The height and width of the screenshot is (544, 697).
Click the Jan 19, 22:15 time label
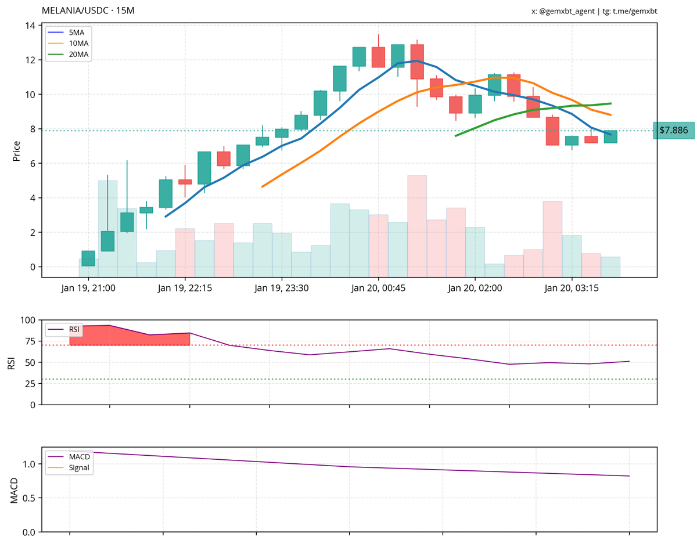point(185,288)
